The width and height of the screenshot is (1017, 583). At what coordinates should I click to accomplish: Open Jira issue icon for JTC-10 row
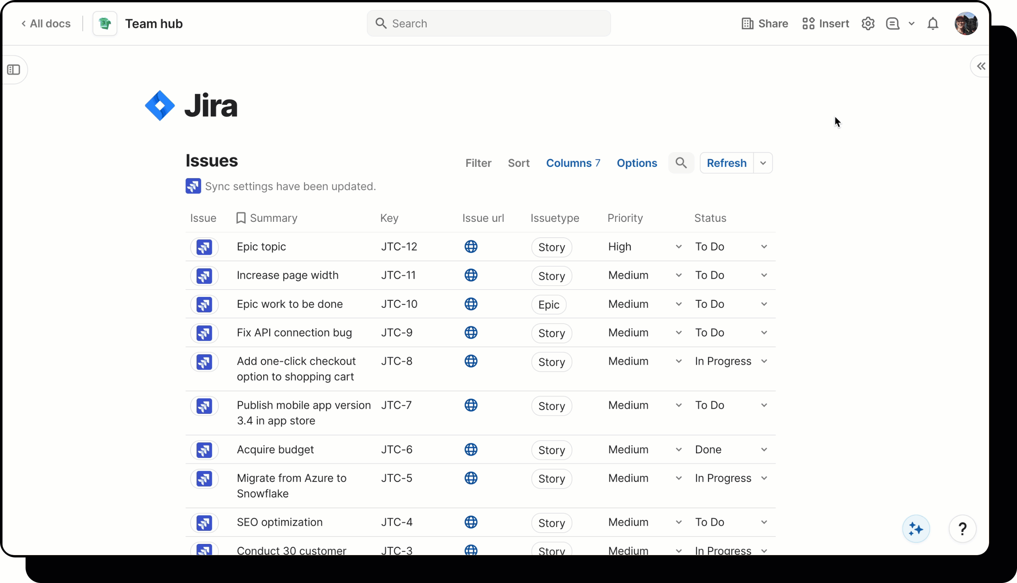tap(204, 304)
